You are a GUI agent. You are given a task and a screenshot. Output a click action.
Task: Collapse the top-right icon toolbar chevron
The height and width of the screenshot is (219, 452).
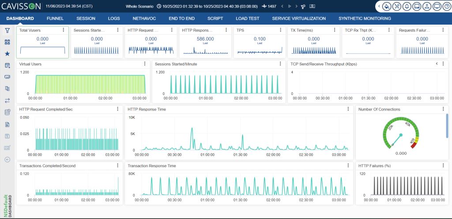click(379, 6)
